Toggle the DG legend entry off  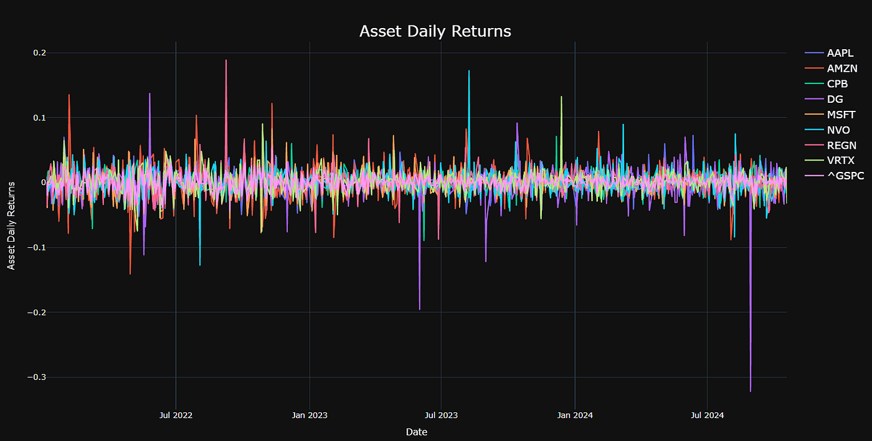tap(835, 99)
